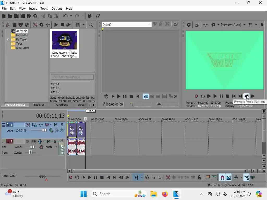Play timeline from bottom transport bar
Screen dimensions: 267x200
pyautogui.click(x=89, y=177)
